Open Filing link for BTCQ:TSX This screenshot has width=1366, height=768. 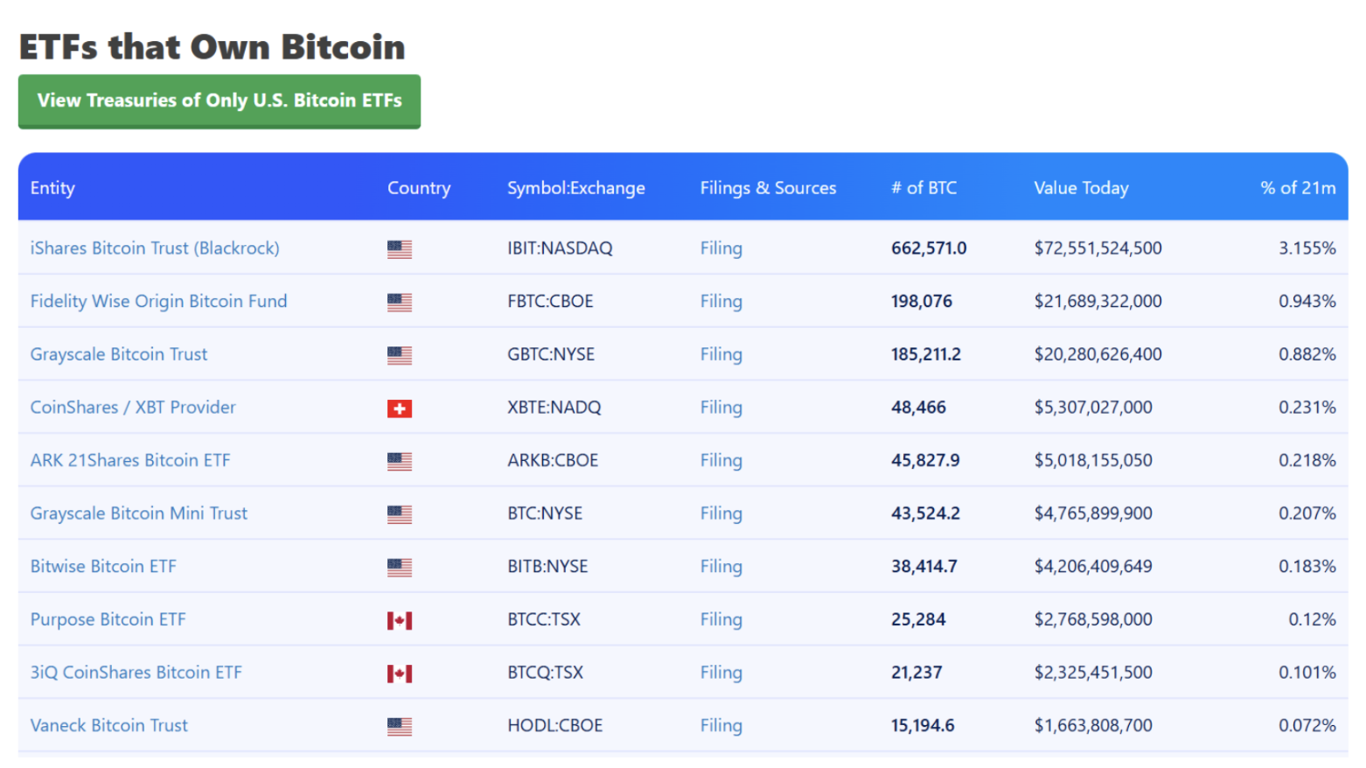coord(721,673)
